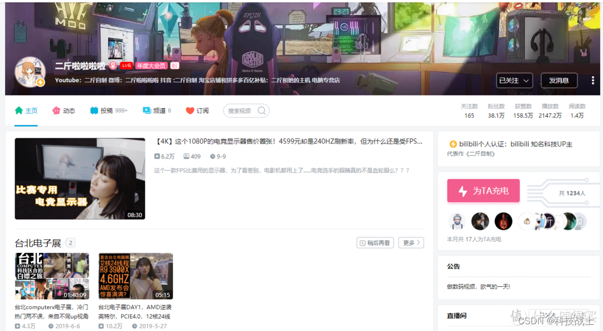
Task: Open the 01:40:09 台北 COMPUTEX video thumbnail
Action: [x=52, y=276]
